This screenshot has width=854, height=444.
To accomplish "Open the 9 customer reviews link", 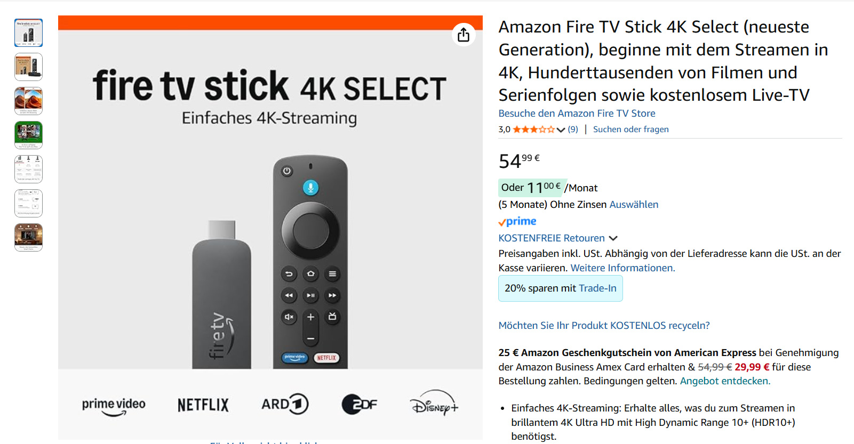I will (x=573, y=130).
